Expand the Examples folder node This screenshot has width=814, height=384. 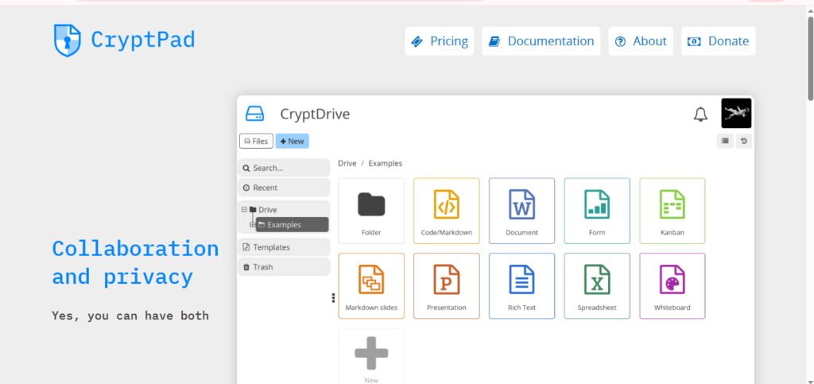pos(252,225)
